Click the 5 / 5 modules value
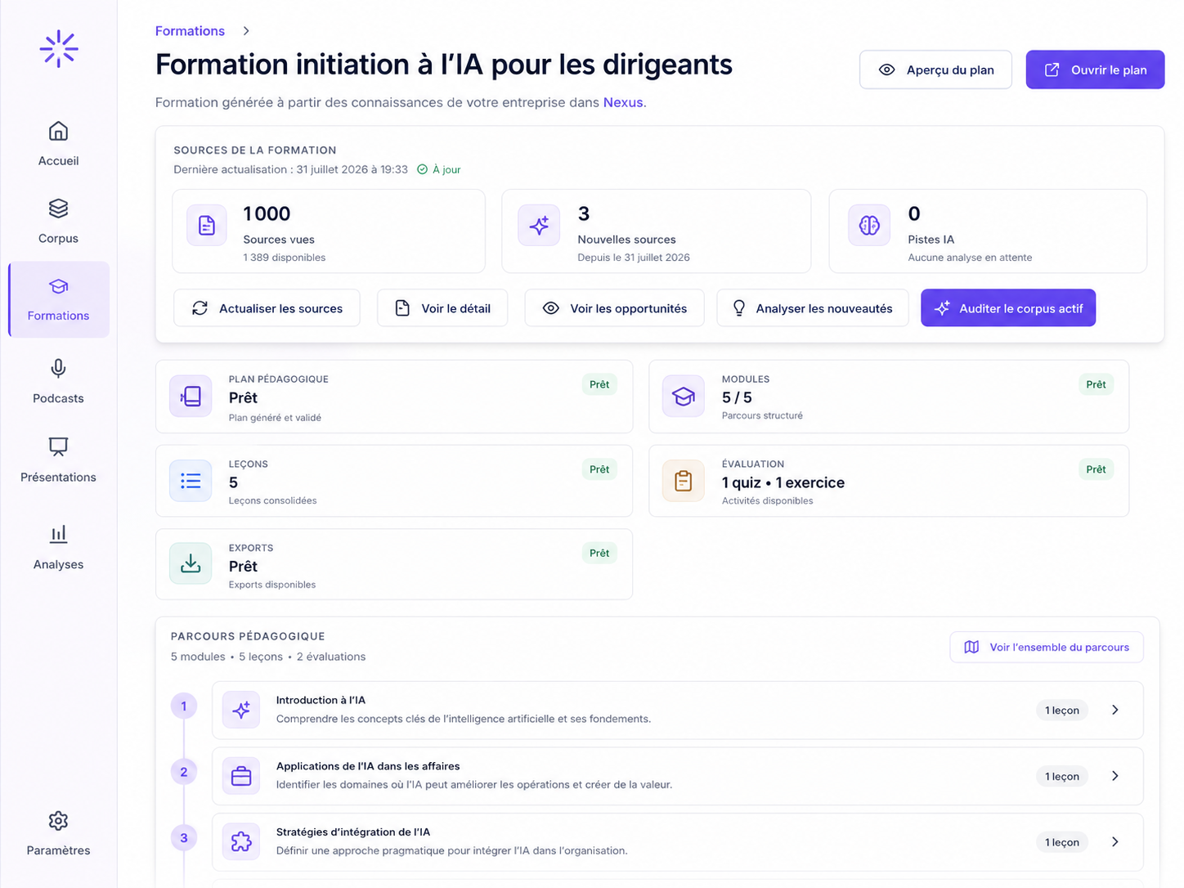The image size is (1184, 888). (x=737, y=397)
